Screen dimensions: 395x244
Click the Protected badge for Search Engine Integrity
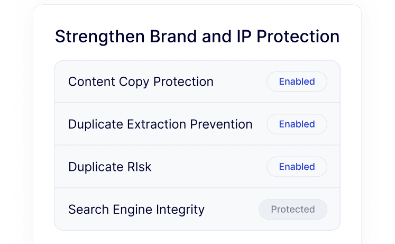[x=293, y=210]
